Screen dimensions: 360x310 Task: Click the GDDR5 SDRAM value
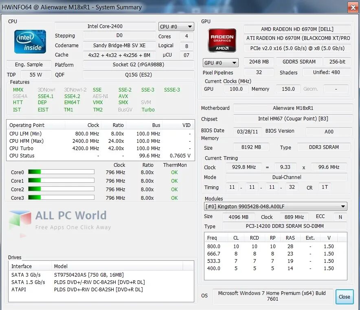[x=299, y=62]
